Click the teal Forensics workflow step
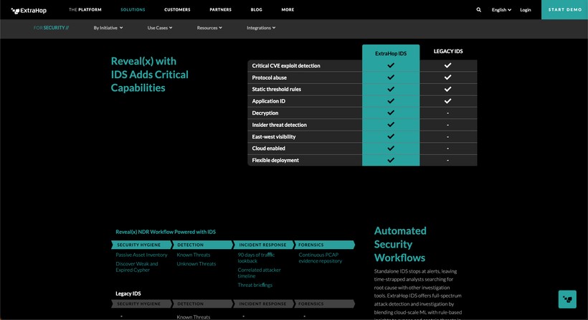588x320 pixels. click(x=324, y=245)
